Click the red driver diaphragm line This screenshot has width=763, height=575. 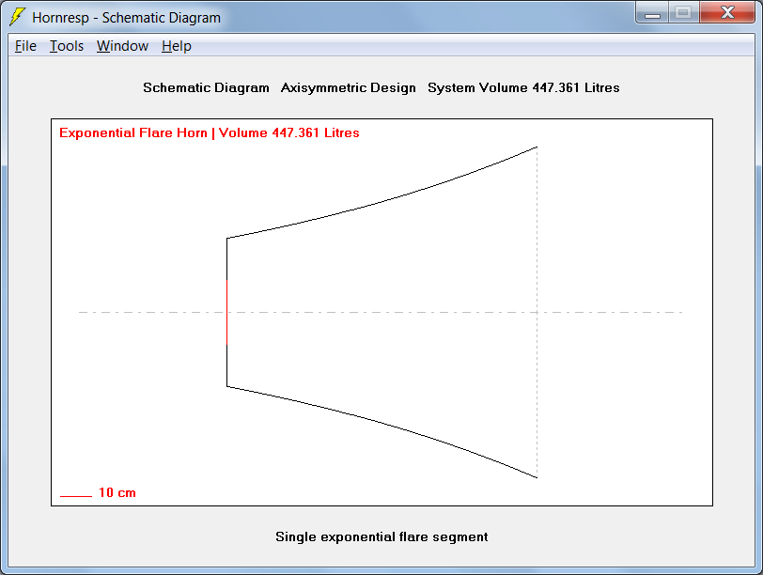coord(226,312)
